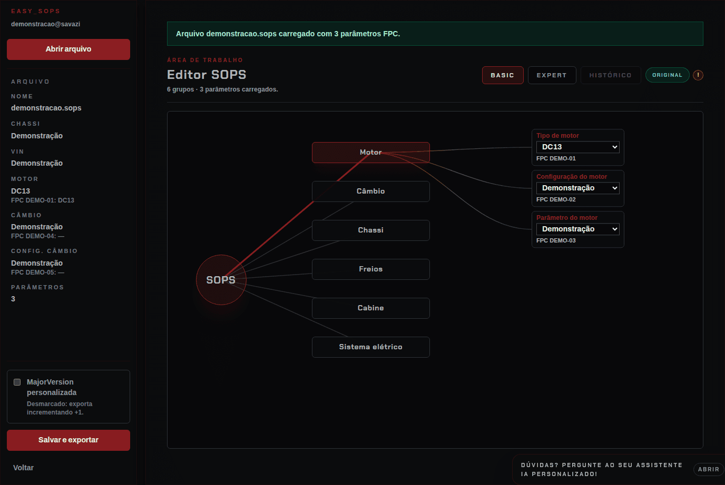Click the DC13 motor value in sidebar
The width and height of the screenshot is (725, 485).
click(x=21, y=191)
